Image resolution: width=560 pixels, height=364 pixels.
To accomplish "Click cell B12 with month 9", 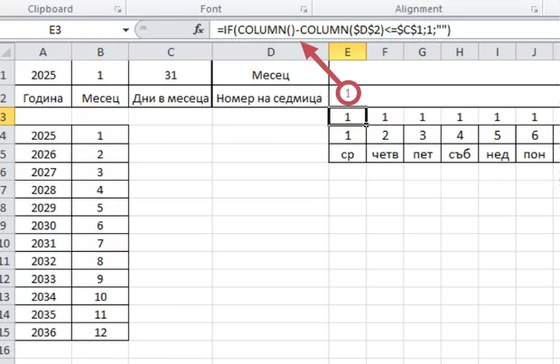I will coord(100,278).
